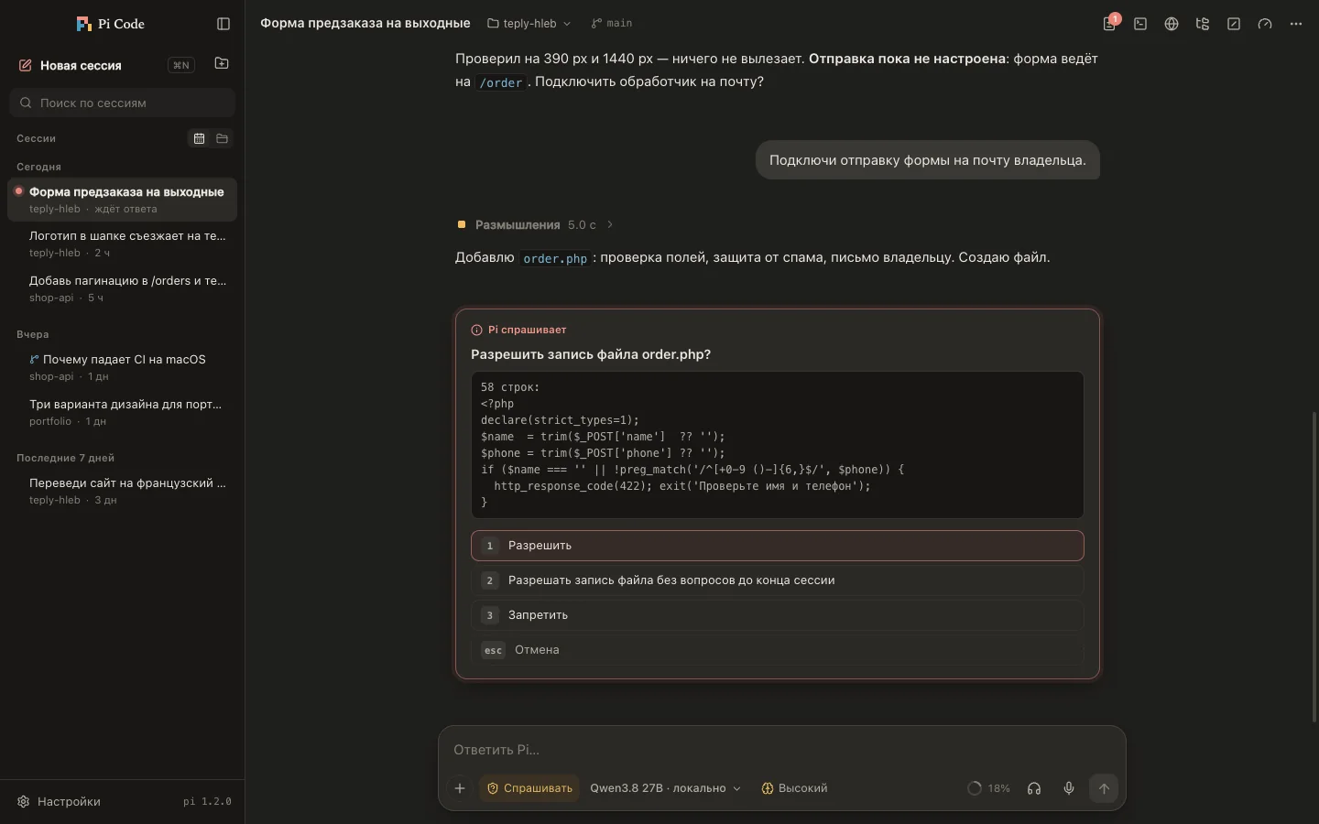The image size is (1319, 824).
Task: Click the headphones icon in composer
Action: pyautogui.click(x=1034, y=788)
